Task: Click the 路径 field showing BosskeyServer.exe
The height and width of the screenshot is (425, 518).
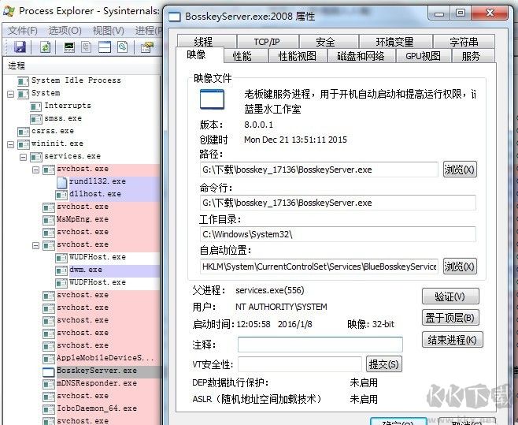Action: tap(319, 170)
